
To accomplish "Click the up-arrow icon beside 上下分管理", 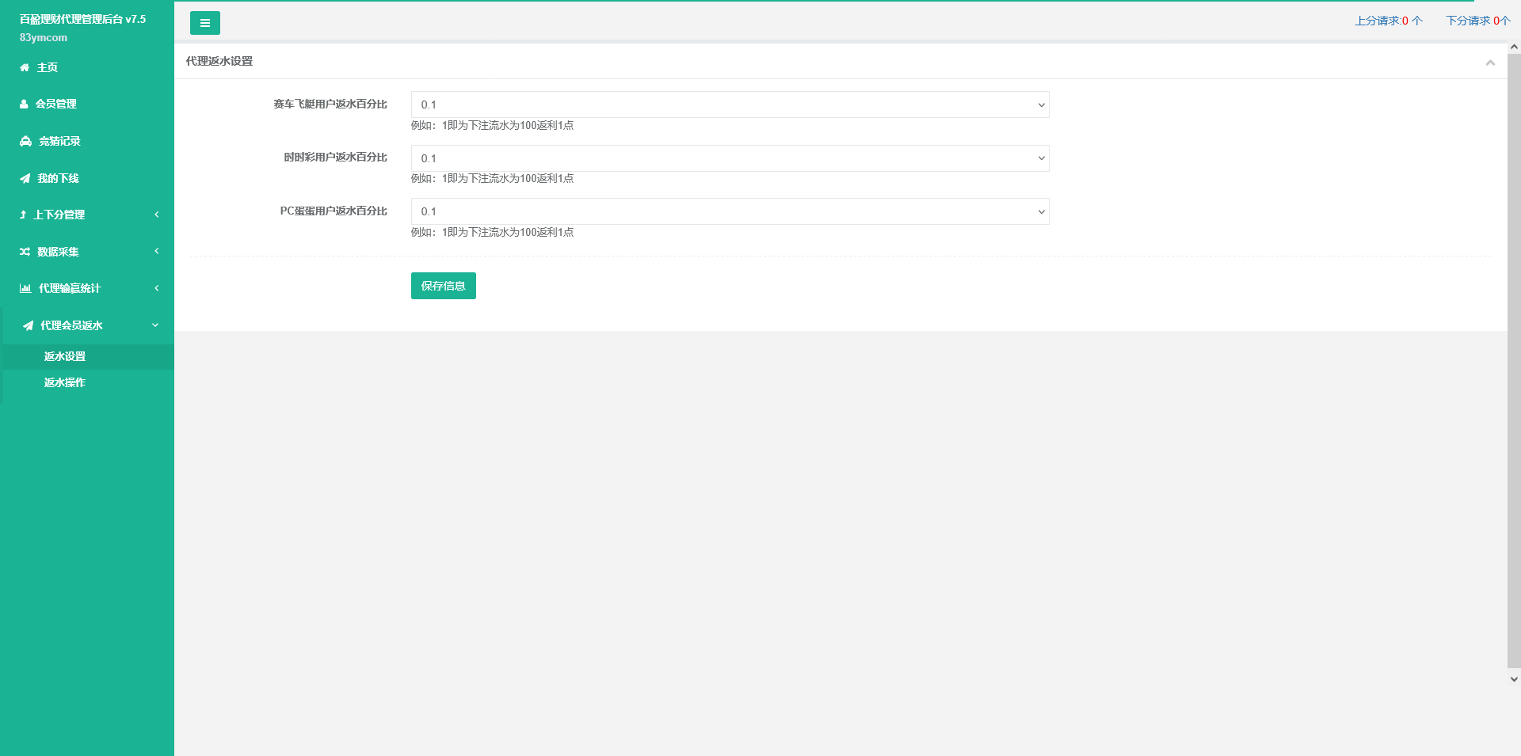I will (23, 215).
